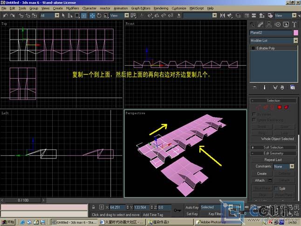
Task: Click the Plane02 object name field
Action: pos(271,33)
